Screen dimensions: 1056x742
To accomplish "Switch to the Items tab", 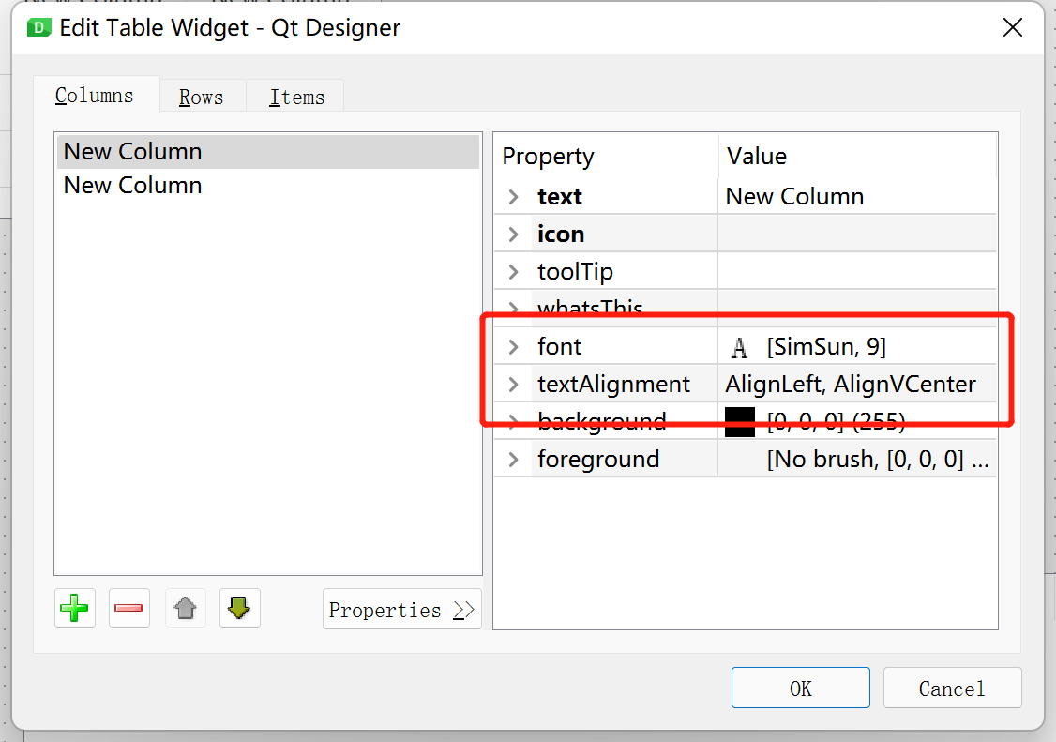I will 296,96.
